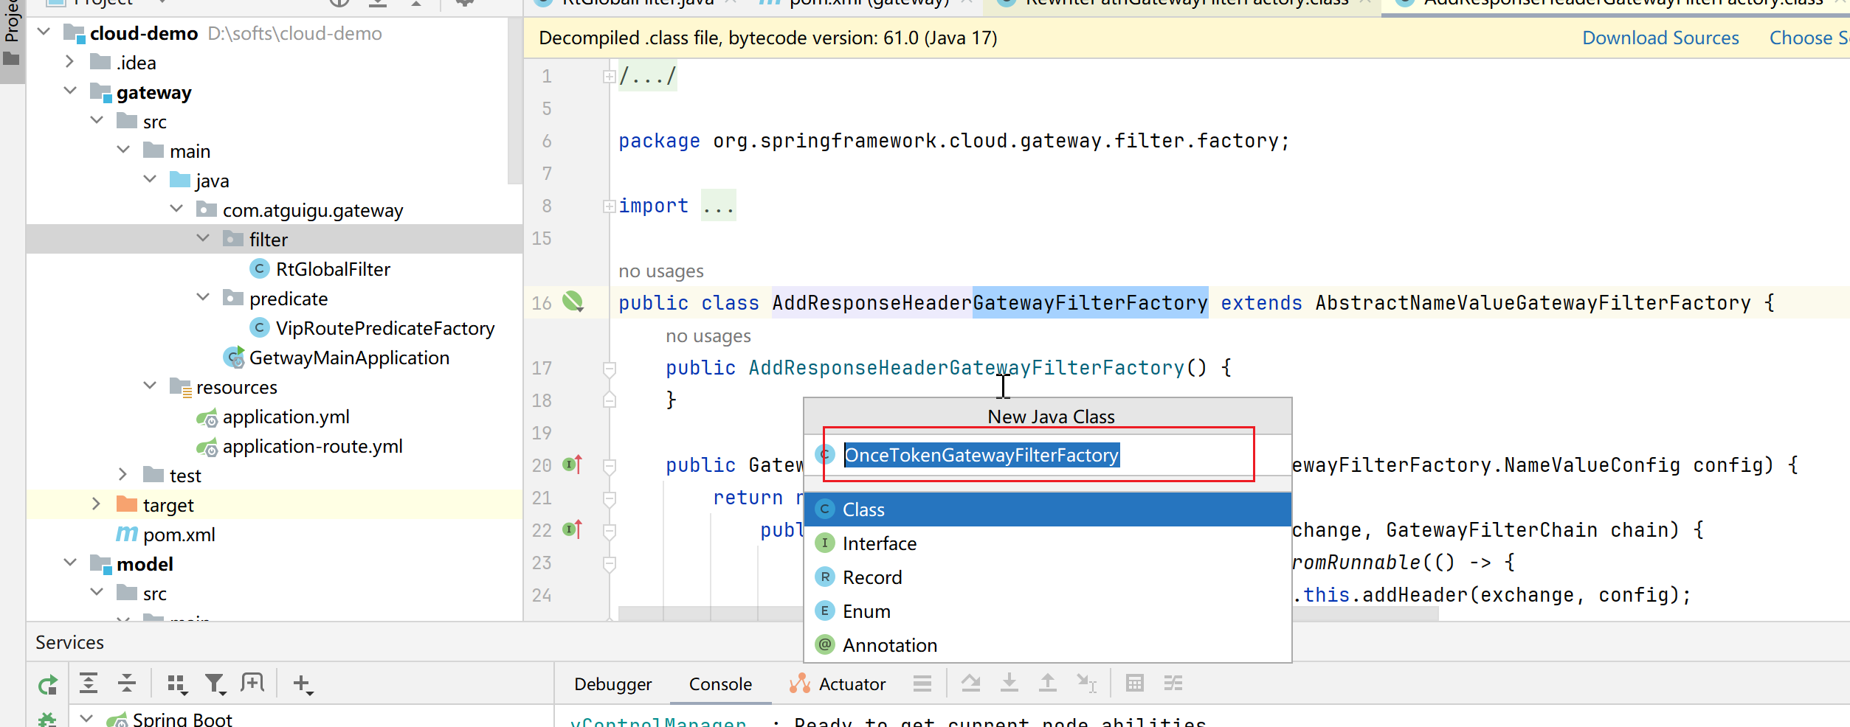Select Enum in New Java Class popup

[x=1048, y=611]
